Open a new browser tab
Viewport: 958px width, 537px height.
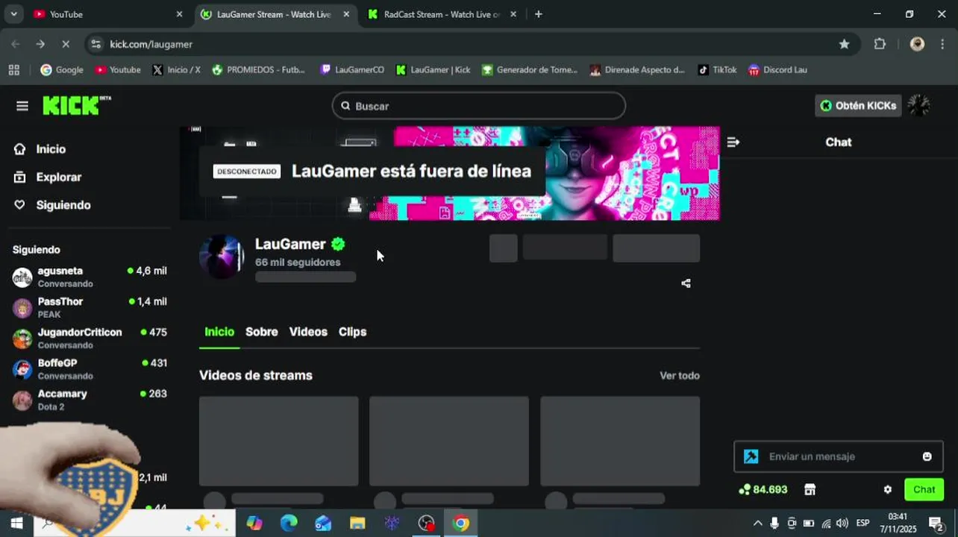(x=539, y=14)
